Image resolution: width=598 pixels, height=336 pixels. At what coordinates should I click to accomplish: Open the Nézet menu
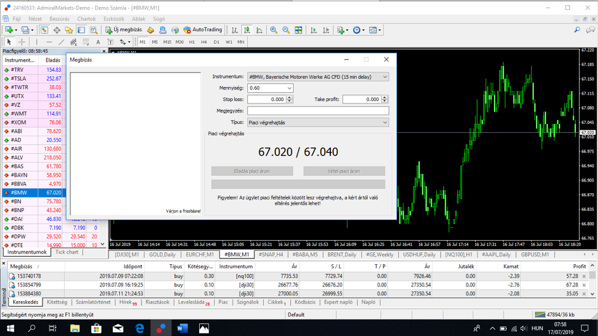coord(35,18)
